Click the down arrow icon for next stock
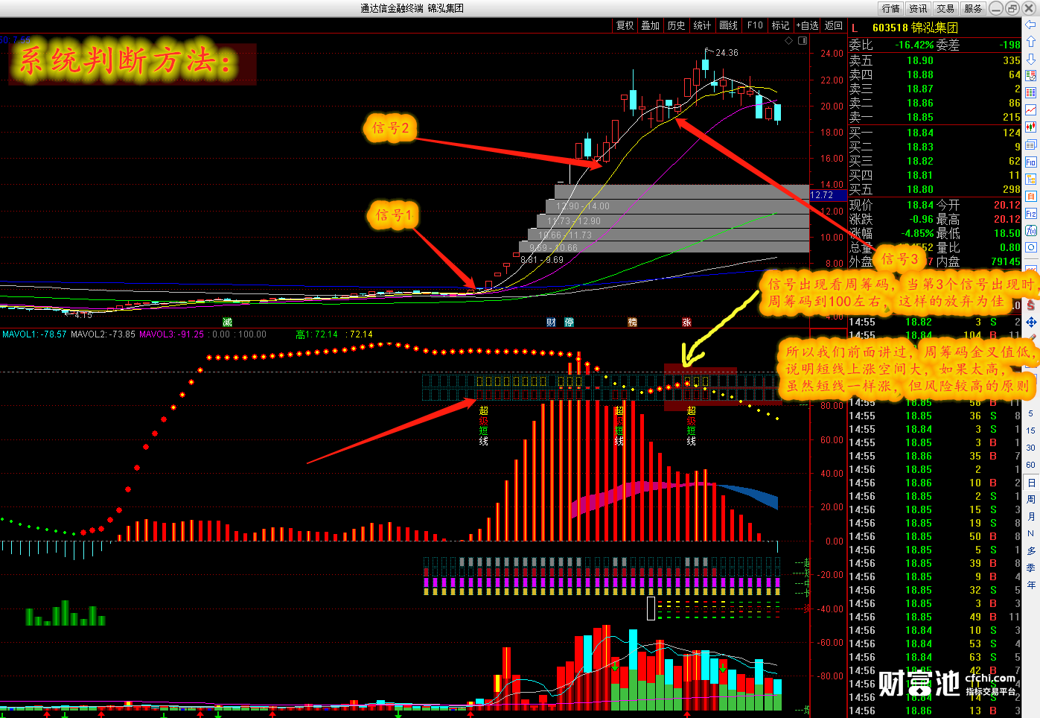 [x=1031, y=59]
